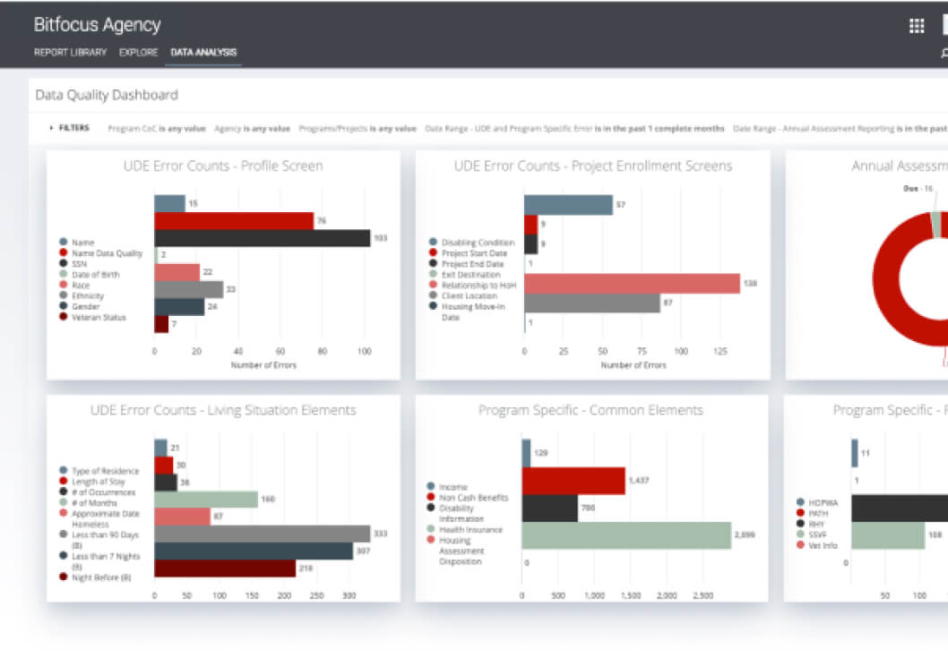Click the Data Quality Dashboard title
This screenshot has height=657, width=948.
105,95
